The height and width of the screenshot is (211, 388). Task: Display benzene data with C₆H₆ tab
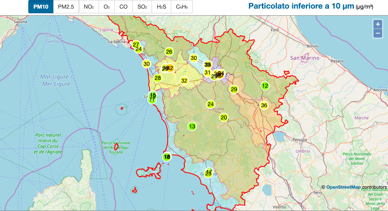click(x=181, y=7)
